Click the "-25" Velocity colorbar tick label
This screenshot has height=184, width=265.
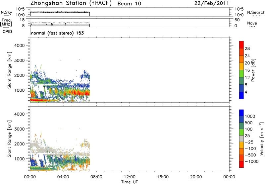coord(249,142)
